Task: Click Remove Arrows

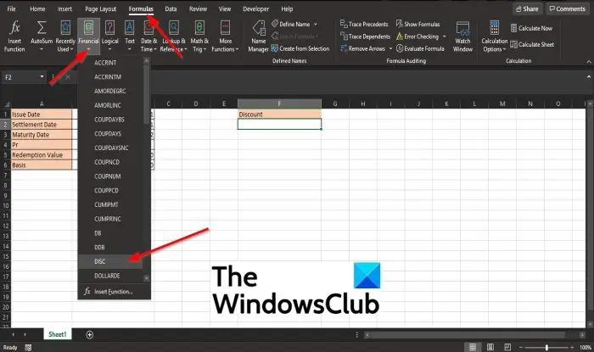Action: click(363, 48)
